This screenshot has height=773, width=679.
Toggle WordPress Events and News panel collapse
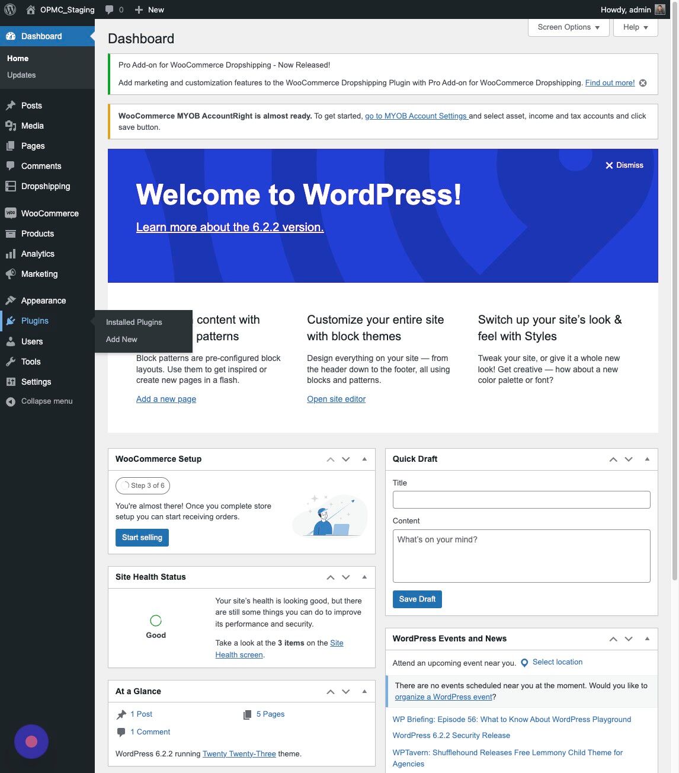(x=647, y=639)
